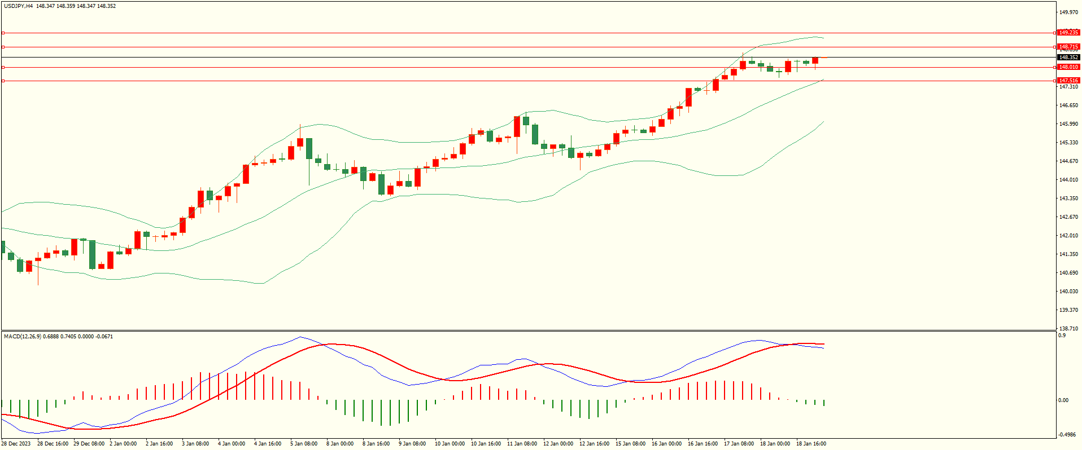This screenshot has height=450, width=1082.
Task: Click the 149.970 price axis label
Action: (x=1069, y=12)
